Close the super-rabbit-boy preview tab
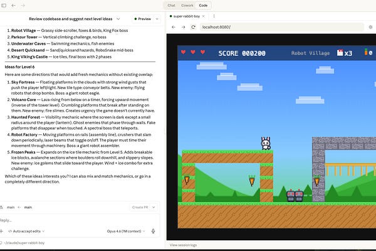 coord(203,16)
